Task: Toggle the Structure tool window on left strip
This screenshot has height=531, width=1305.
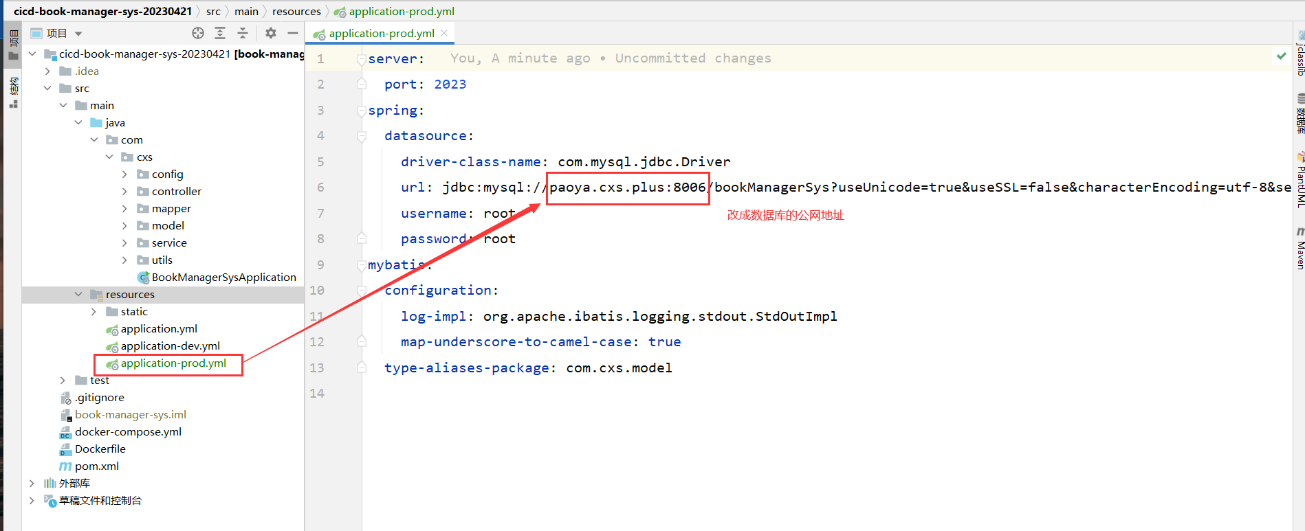Action: (13, 93)
